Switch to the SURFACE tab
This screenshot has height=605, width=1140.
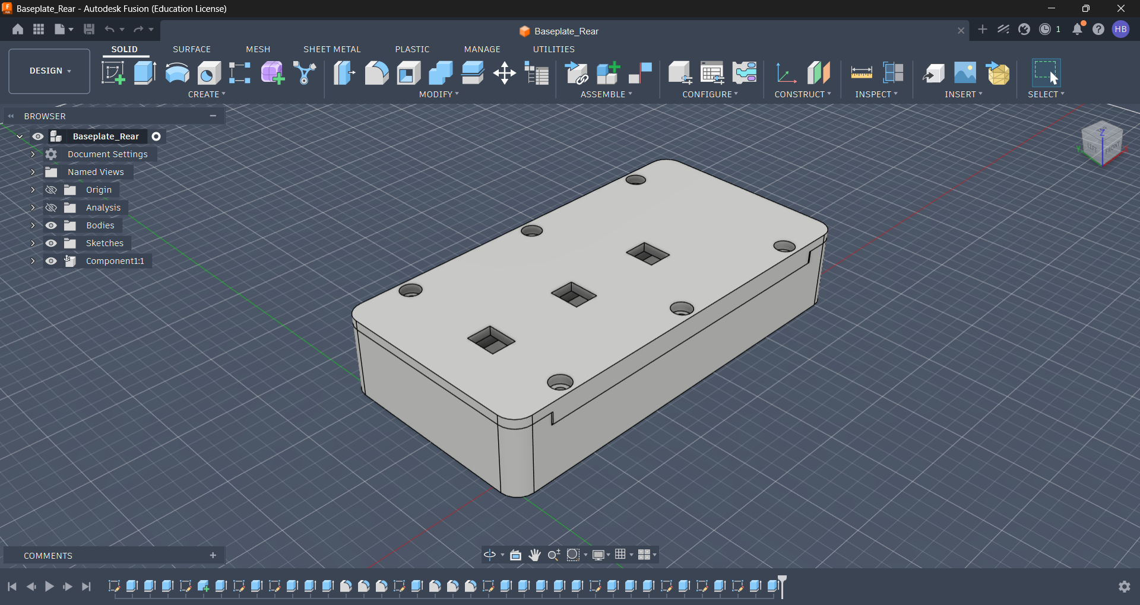192,49
